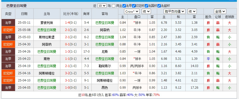
Task: Click the 欧冠杯 tag on 25-04-10 row
Action: click(8, 80)
